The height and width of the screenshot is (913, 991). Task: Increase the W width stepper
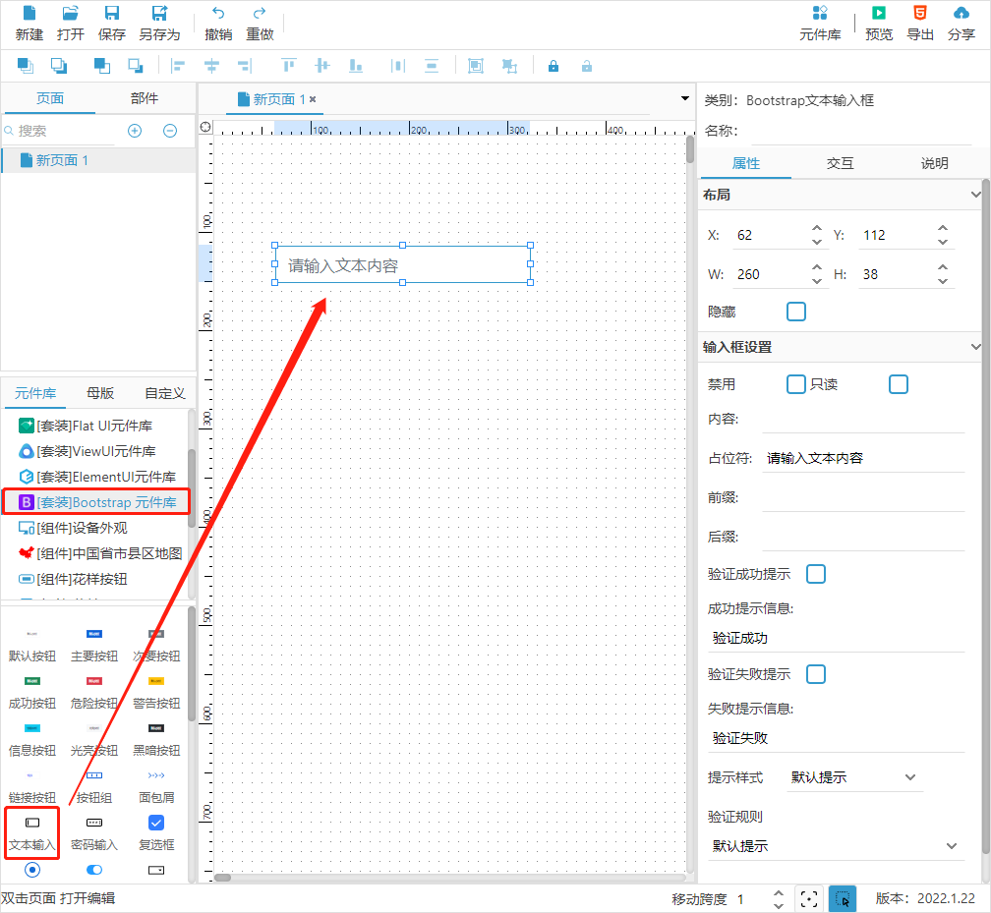point(817,267)
